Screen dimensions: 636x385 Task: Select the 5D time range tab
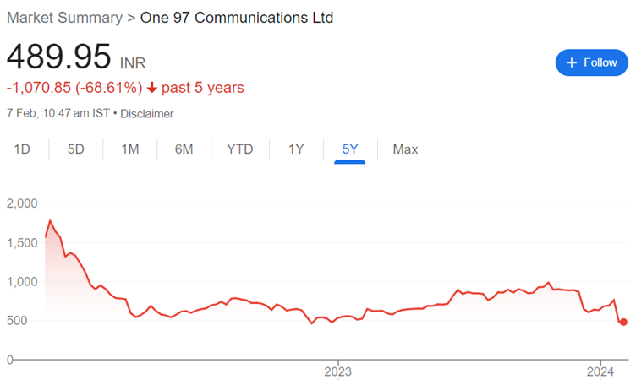(x=76, y=149)
